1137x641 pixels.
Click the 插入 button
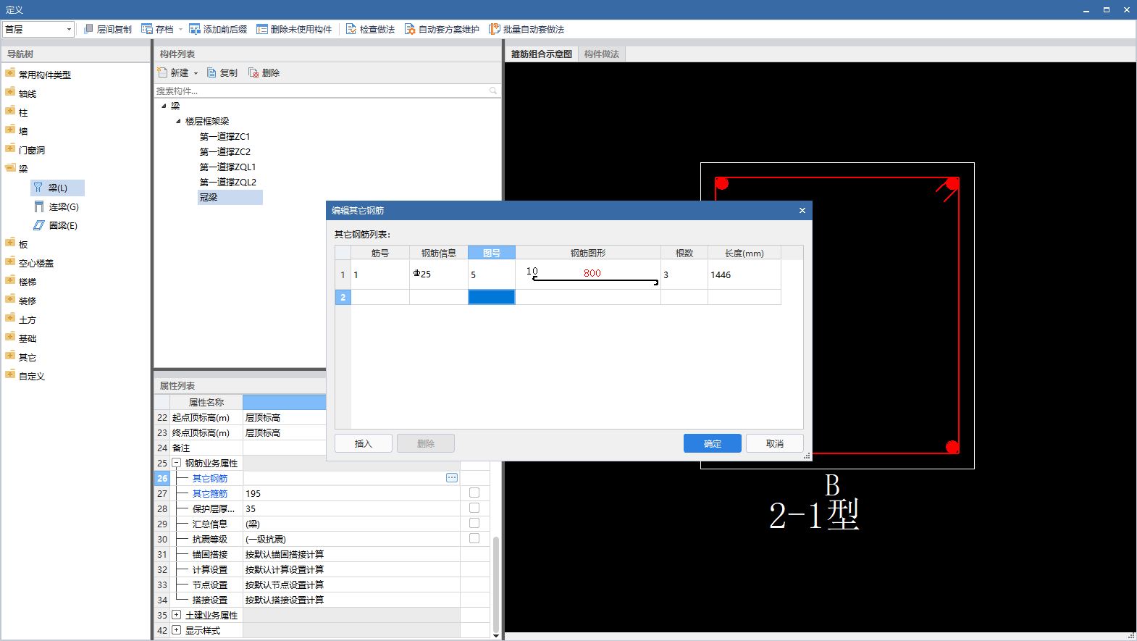coord(364,443)
